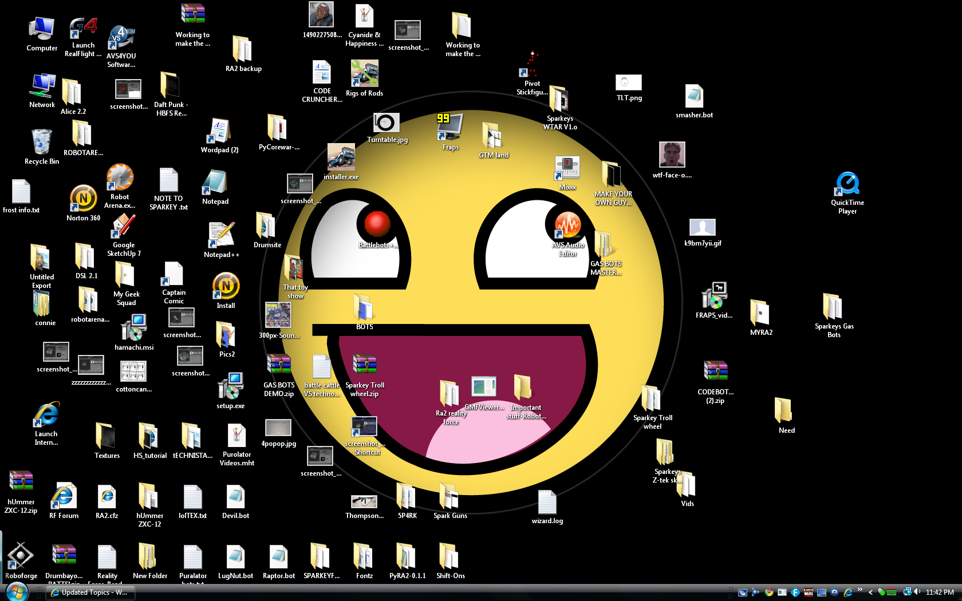Select the Spark Guns folder
This screenshot has width=962, height=601.
[450, 501]
